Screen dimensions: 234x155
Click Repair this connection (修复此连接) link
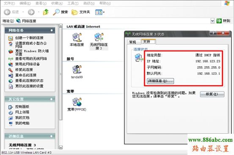pyautogui.click(x=24, y=70)
